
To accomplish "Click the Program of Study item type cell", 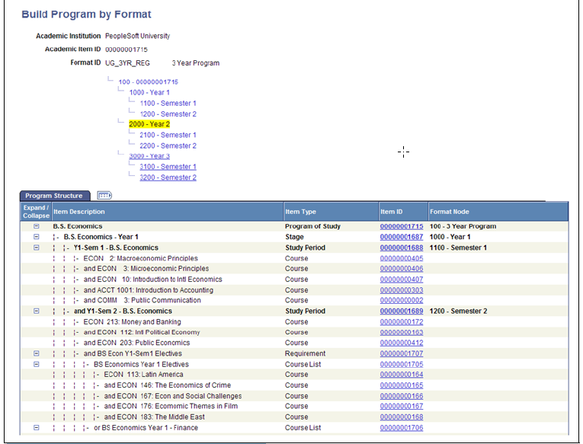I will coord(312,226).
